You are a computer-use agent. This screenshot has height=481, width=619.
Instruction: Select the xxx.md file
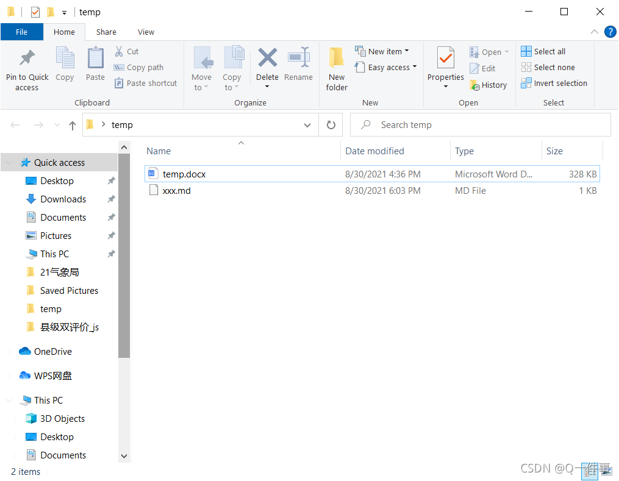(x=372, y=191)
